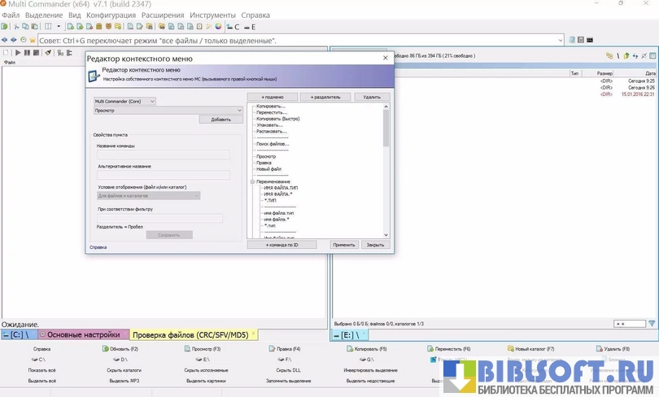The height and width of the screenshot is (397, 659).
Task: Switch to the Основные настройки tab
Action: [83, 334]
